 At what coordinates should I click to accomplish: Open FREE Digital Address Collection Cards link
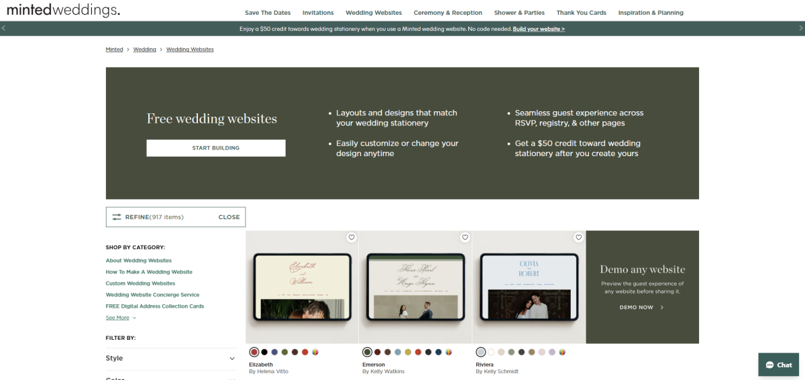[155, 306]
